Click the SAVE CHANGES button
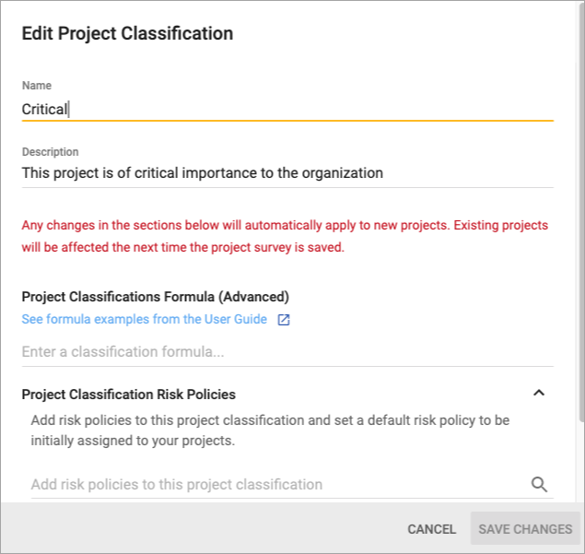 [x=525, y=529]
